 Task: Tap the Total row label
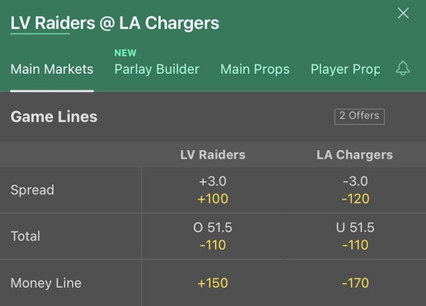click(x=26, y=237)
